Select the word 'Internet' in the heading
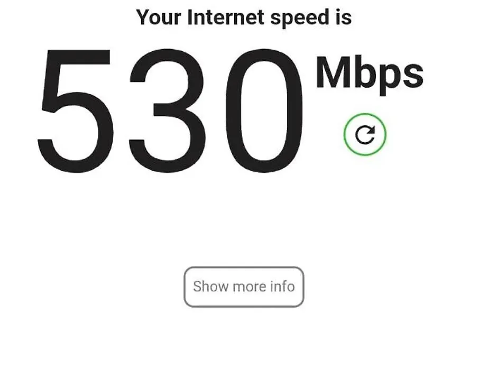Screen dimensions: 488x370 (226, 17)
